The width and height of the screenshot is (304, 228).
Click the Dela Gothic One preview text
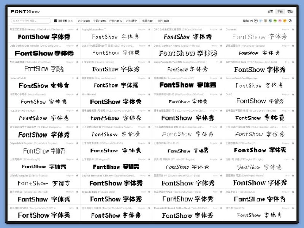click(x=44, y=53)
